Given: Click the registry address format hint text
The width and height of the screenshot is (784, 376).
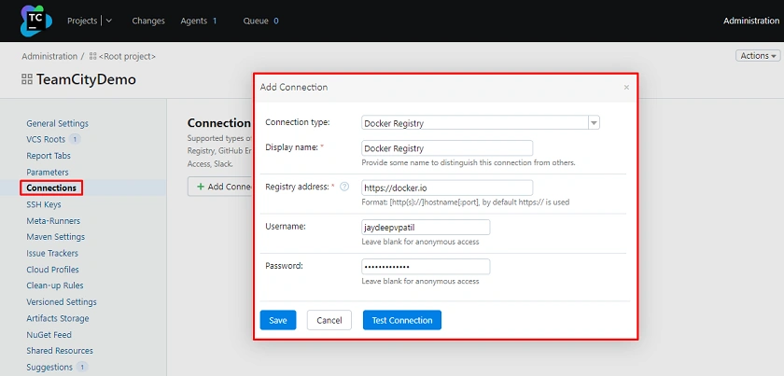Looking at the screenshot, I should point(466,202).
